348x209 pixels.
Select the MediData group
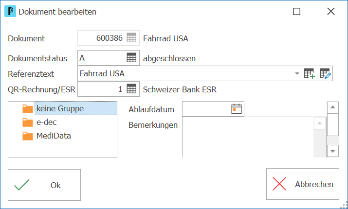(54, 136)
